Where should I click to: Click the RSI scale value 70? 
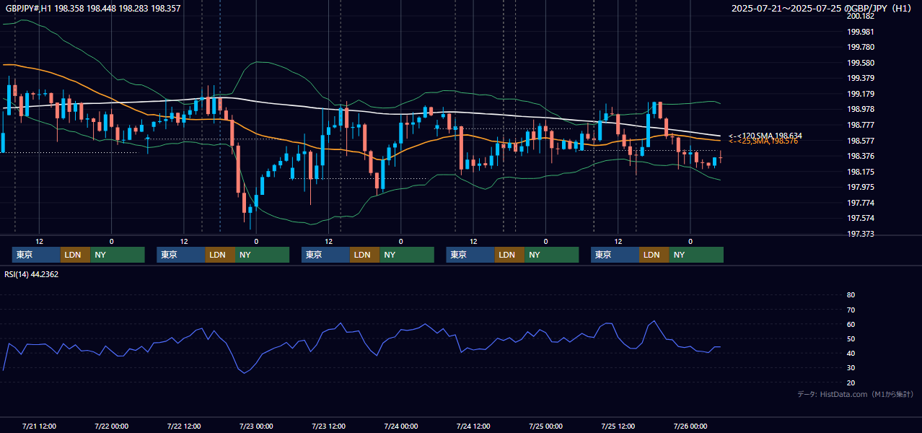point(851,310)
